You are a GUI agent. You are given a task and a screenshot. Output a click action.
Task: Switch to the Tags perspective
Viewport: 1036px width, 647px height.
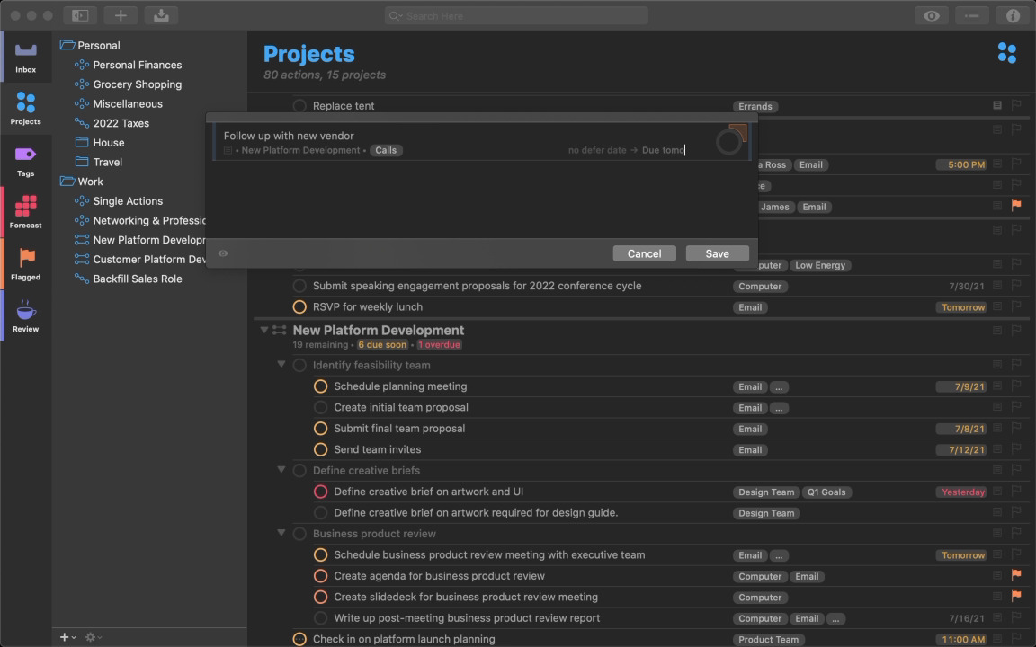coord(25,160)
